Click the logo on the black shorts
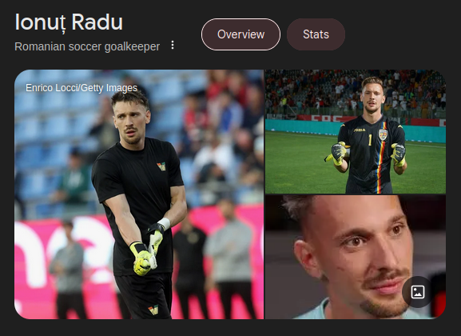Screen dimensions: 461x336 [x=153, y=310]
